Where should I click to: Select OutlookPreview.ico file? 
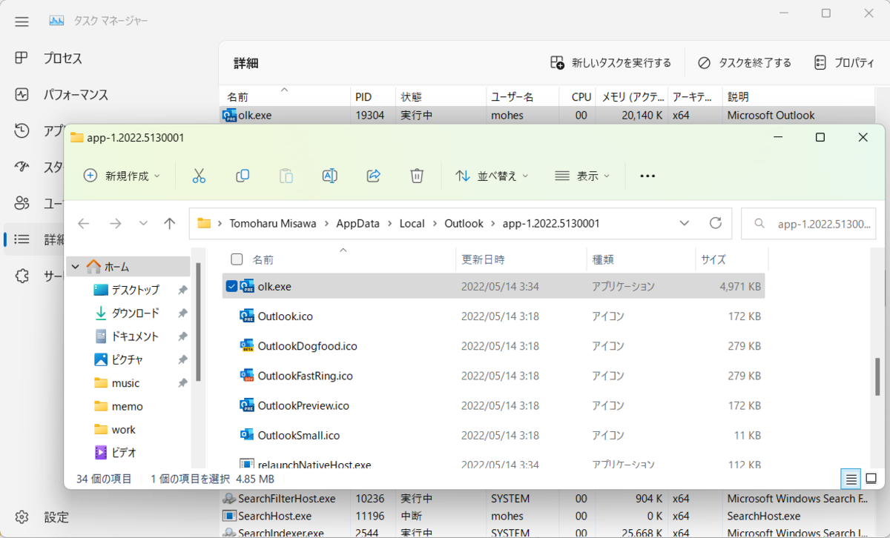(x=494, y=405)
